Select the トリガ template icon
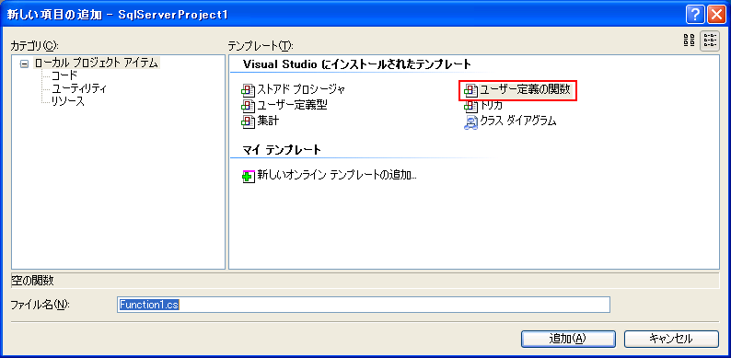Screen dimensions: 731x358 pos(471,107)
